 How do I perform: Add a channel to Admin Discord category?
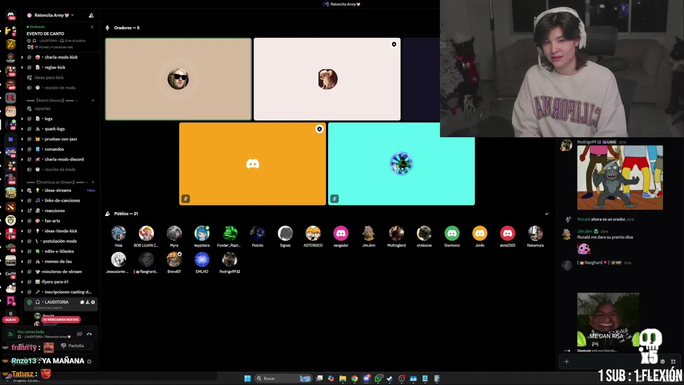click(x=93, y=101)
